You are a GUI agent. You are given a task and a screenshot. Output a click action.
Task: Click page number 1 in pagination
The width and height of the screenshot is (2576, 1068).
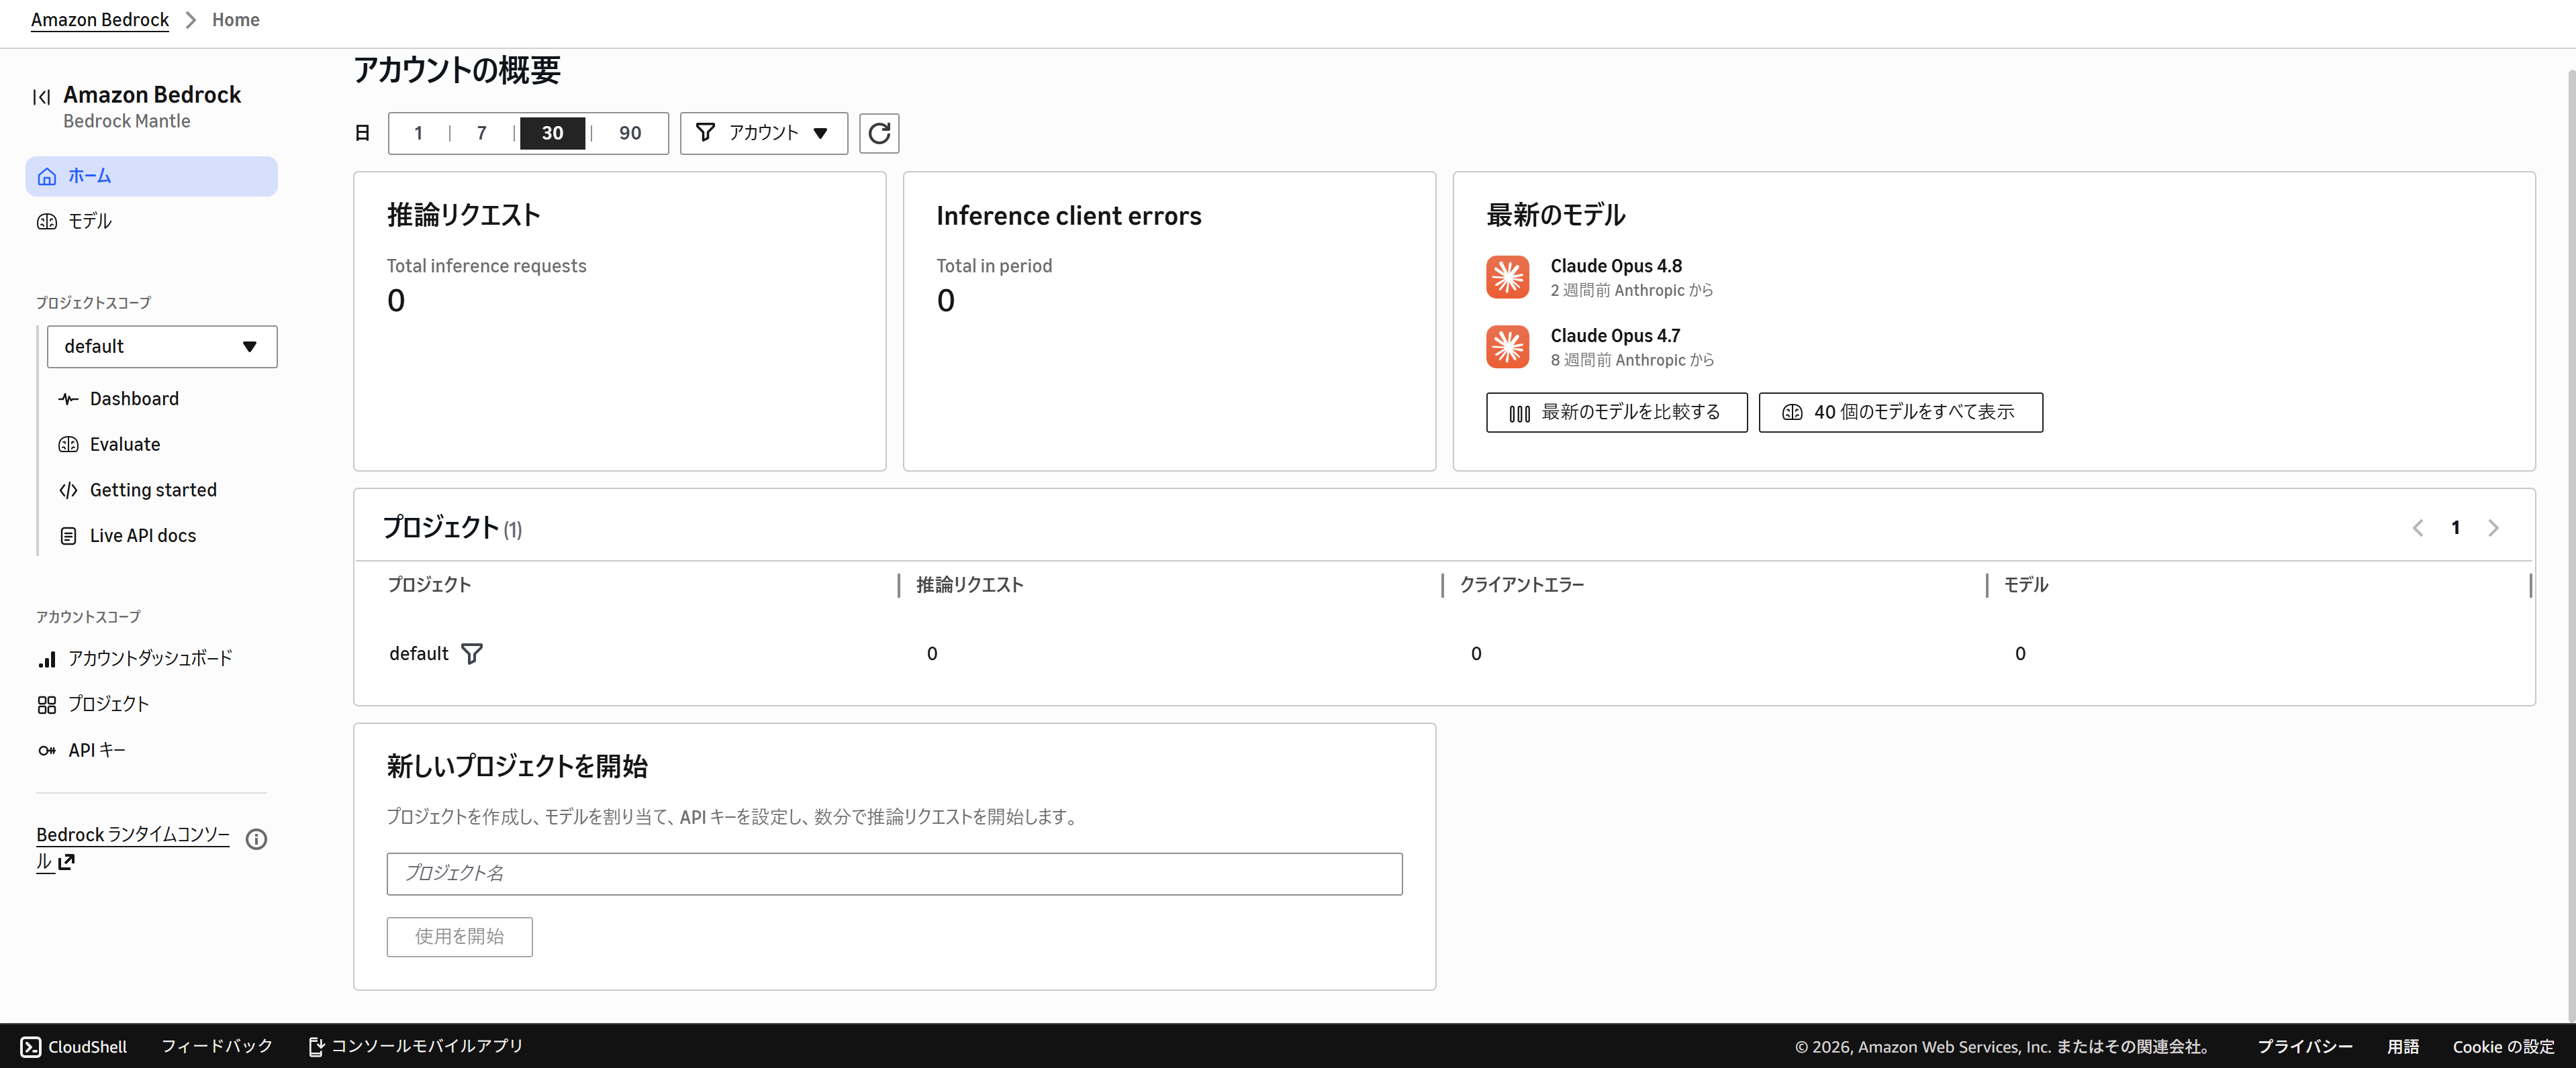coord(2455,529)
